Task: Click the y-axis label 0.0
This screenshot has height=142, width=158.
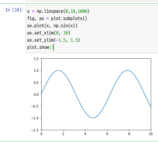Action: (36, 94)
